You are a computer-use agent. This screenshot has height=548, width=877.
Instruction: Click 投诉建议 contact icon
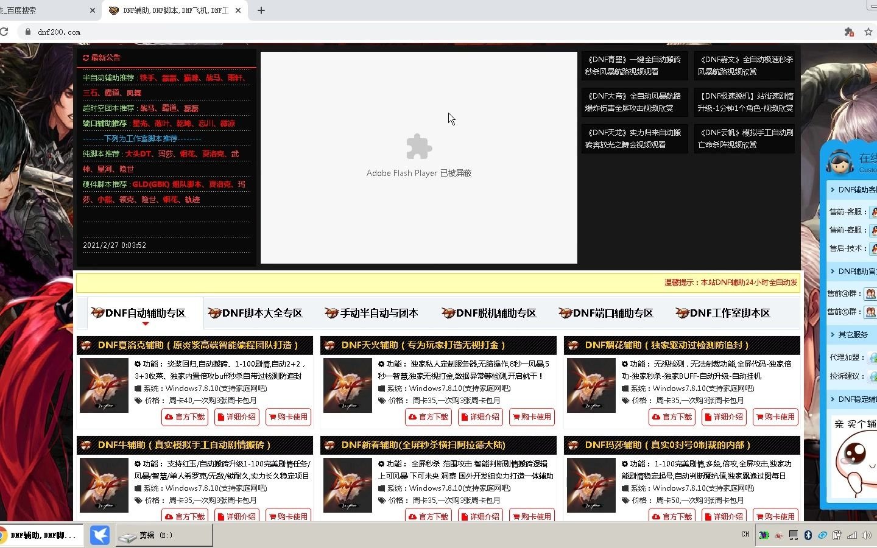coord(873,376)
